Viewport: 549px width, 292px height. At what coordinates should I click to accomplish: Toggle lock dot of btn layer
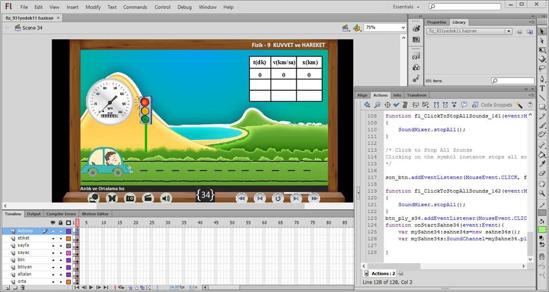click(61, 260)
